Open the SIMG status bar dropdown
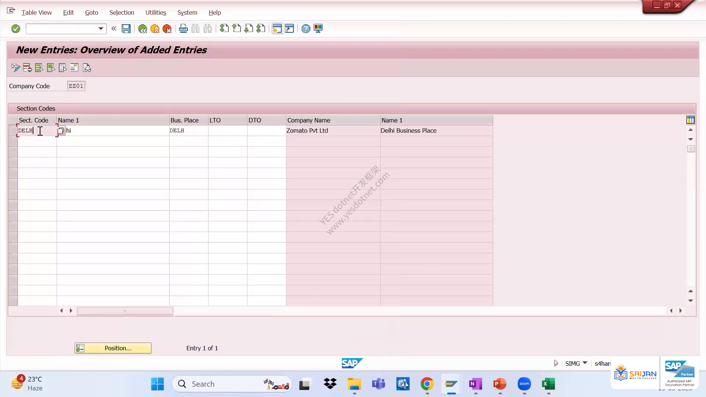The width and height of the screenshot is (706, 397). 585,363
